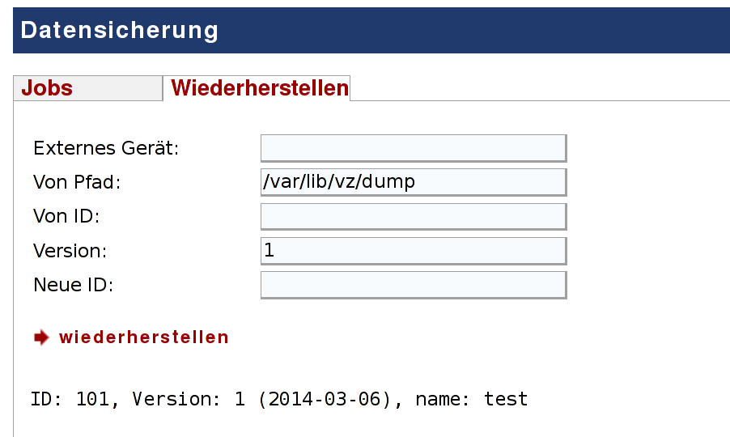
Task: Focus the Externes Gerät input field
Action: point(414,148)
